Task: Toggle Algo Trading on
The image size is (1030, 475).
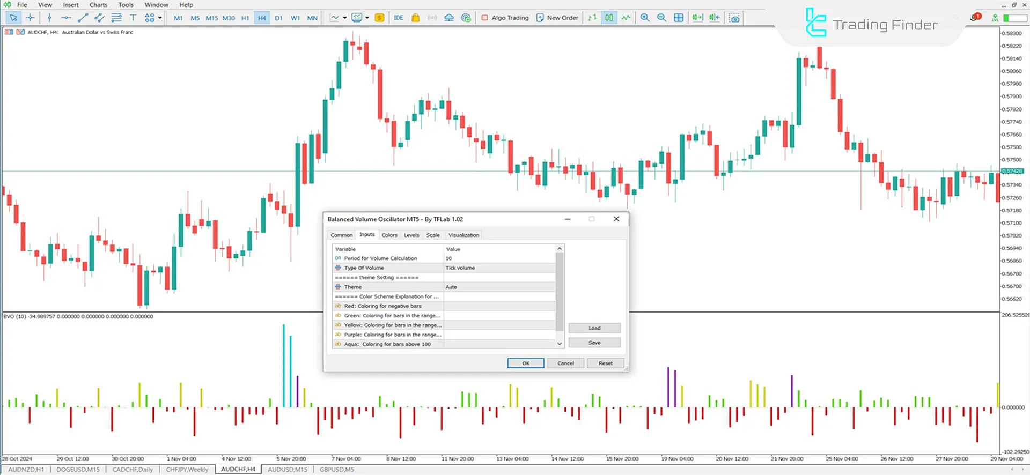Action: [x=505, y=18]
